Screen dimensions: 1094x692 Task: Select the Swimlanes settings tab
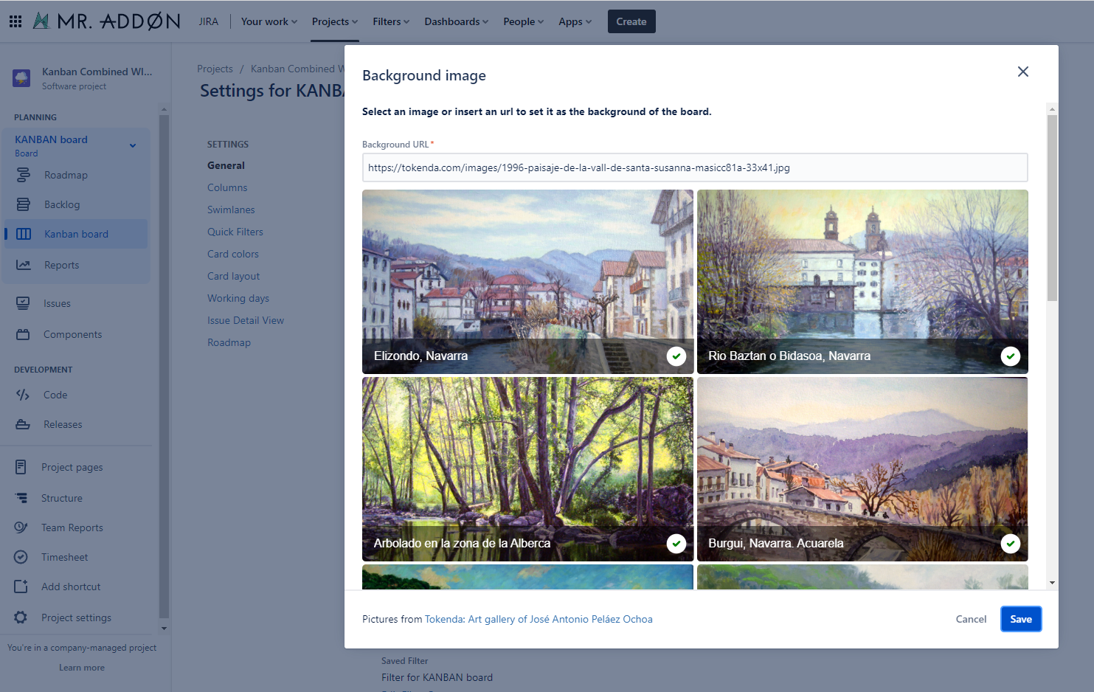[x=231, y=210]
